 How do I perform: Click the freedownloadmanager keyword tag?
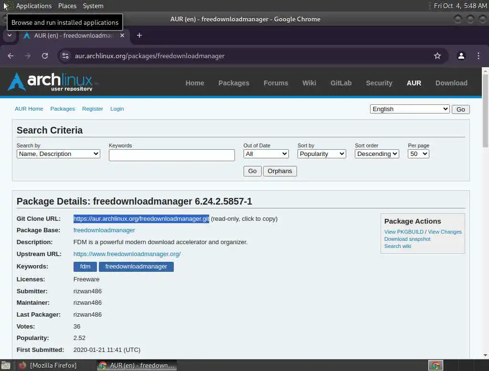point(136,267)
